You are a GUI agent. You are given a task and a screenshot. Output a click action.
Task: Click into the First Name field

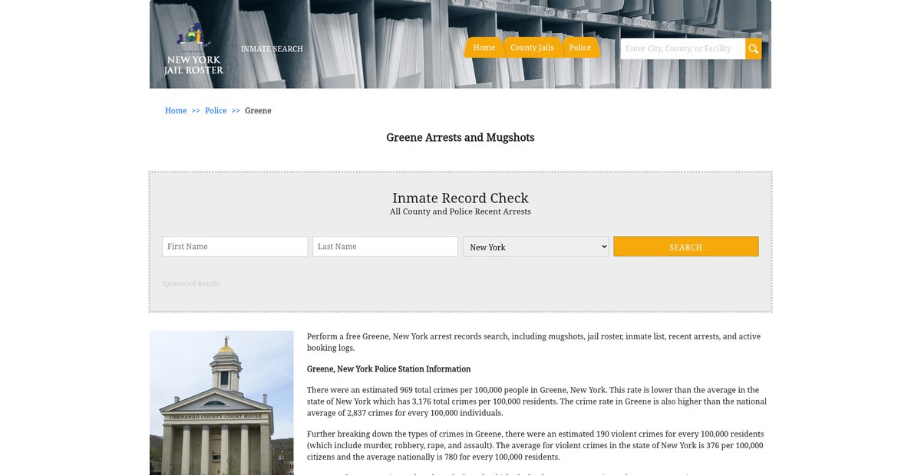235,247
